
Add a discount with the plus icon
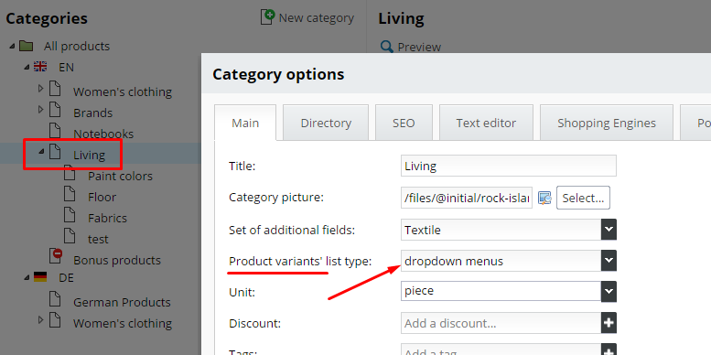click(x=609, y=323)
